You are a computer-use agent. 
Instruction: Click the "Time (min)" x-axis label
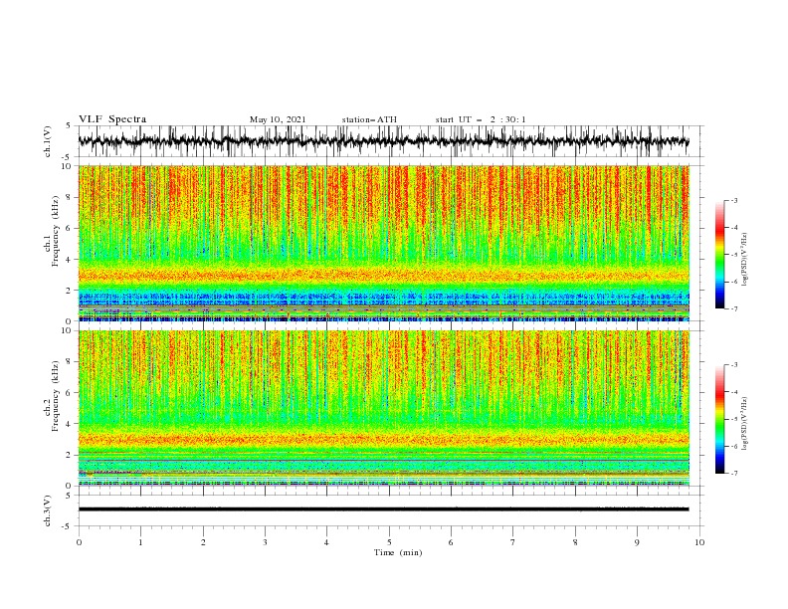(398, 552)
